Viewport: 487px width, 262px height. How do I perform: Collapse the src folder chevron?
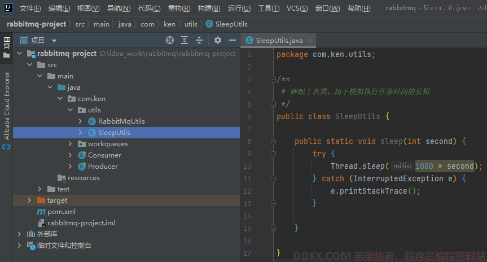coord(30,64)
